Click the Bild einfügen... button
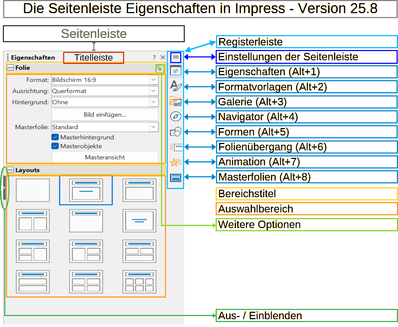Screen dimensions: 398x327 click(x=105, y=115)
